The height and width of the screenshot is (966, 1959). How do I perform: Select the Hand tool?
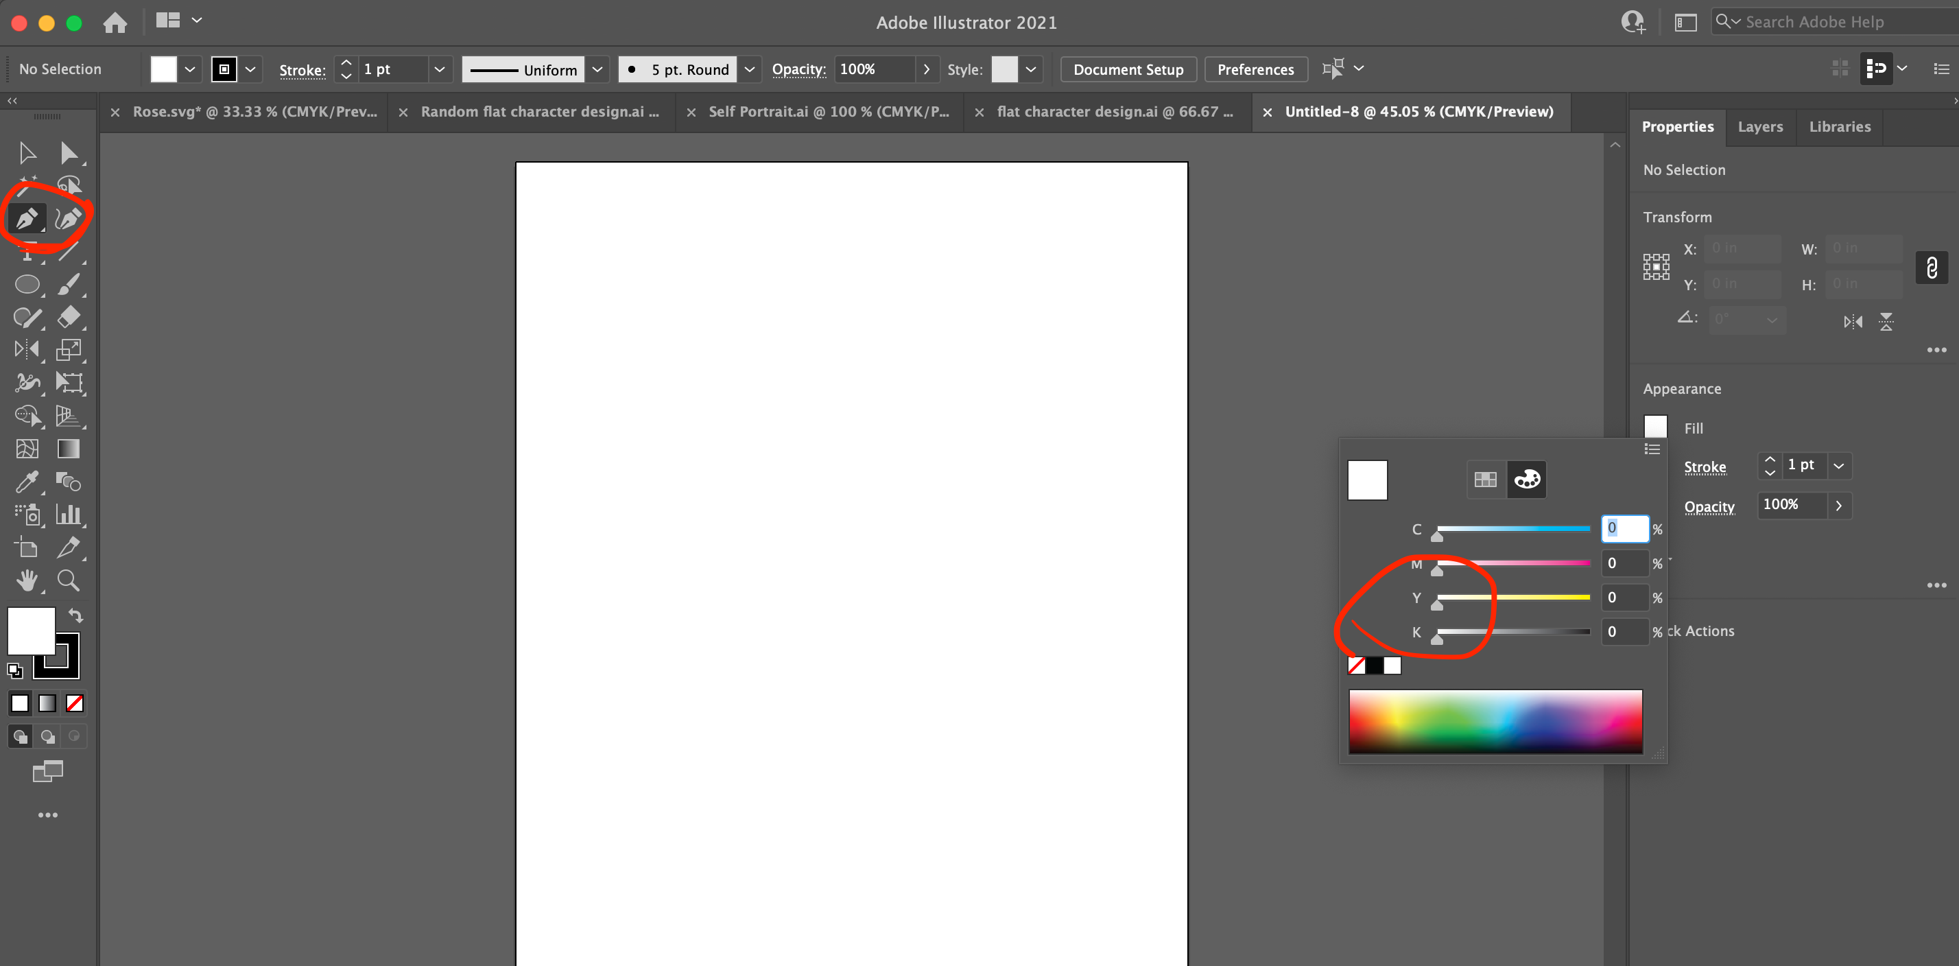[x=27, y=581]
